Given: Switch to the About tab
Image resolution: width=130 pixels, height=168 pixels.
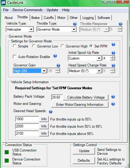Looking at the screenshot, I should (8, 18).
